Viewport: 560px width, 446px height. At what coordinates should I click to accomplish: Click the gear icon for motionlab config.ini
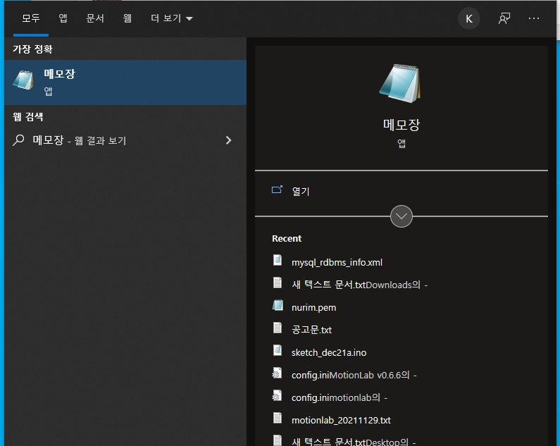pyautogui.click(x=277, y=395)
